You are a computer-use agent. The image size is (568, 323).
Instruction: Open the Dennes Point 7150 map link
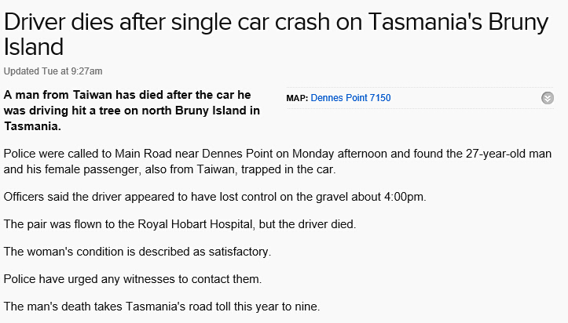click(x=350, y=98)
